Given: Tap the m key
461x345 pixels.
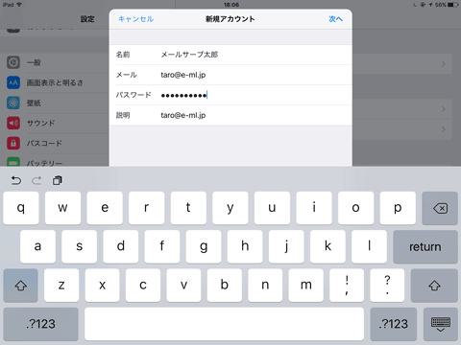Looking at the screenshot, I should pyautogui.click(x=306, y=286).
